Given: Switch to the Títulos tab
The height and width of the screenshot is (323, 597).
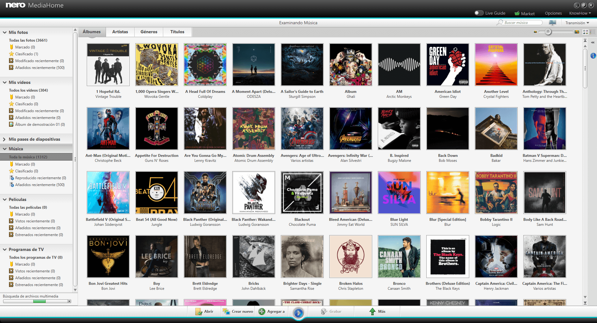Looking at the screenshot, I should pos(177,32).
